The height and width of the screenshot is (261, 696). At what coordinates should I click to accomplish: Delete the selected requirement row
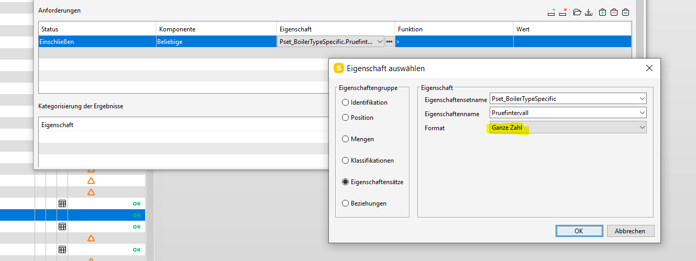pyautogui.click(x=564, y=12)
